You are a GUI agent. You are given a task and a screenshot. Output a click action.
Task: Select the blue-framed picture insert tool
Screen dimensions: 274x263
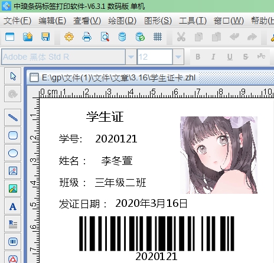(13, 171)
